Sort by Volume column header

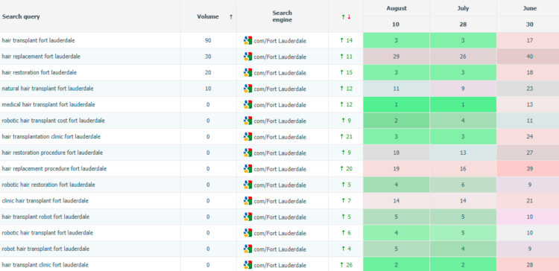[x=208, y=16]
